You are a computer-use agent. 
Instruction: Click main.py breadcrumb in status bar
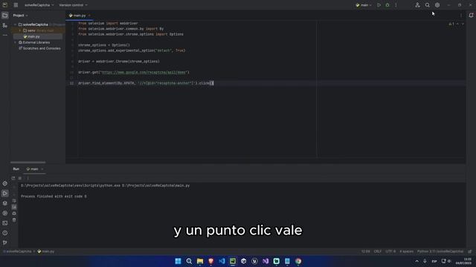pos(46,251)
